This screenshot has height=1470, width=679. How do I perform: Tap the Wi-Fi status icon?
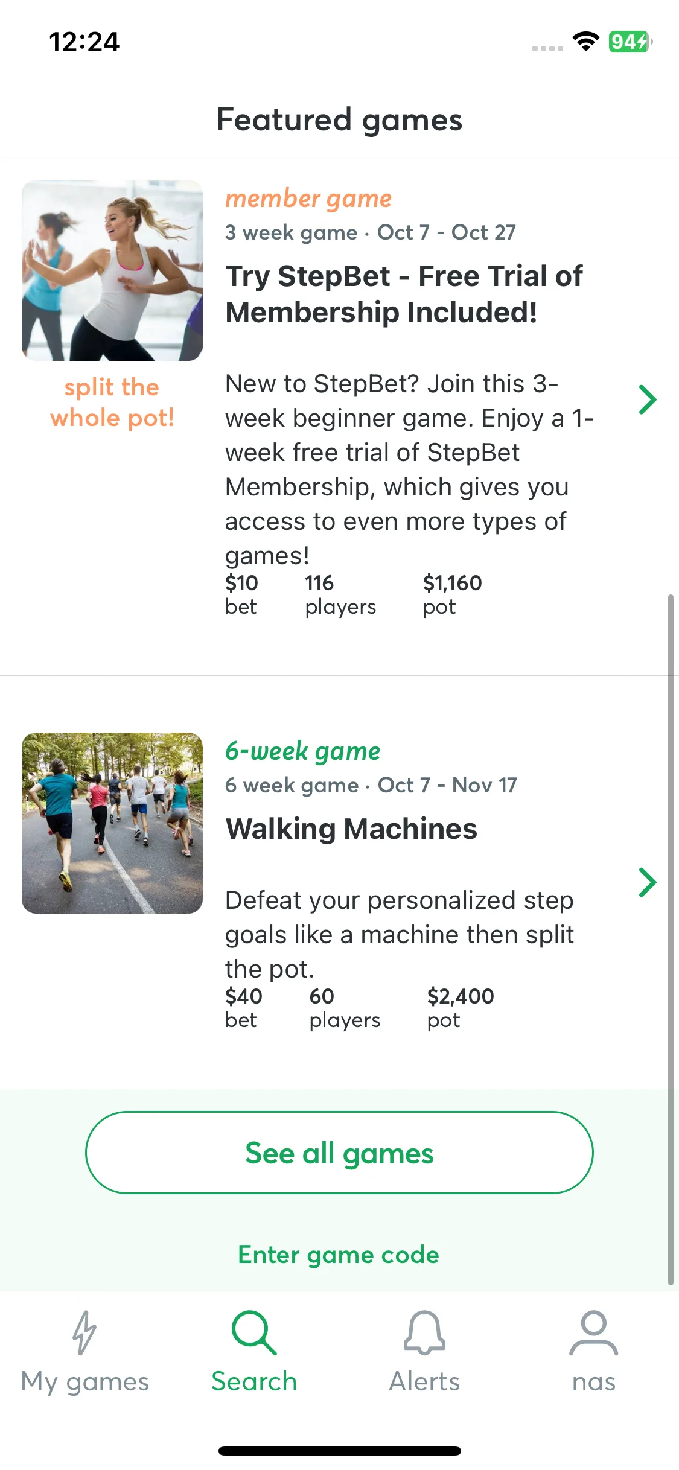click(585, 42)
